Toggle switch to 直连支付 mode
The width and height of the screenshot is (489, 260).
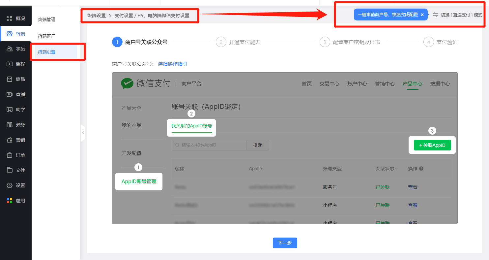(x=457, y=15)
